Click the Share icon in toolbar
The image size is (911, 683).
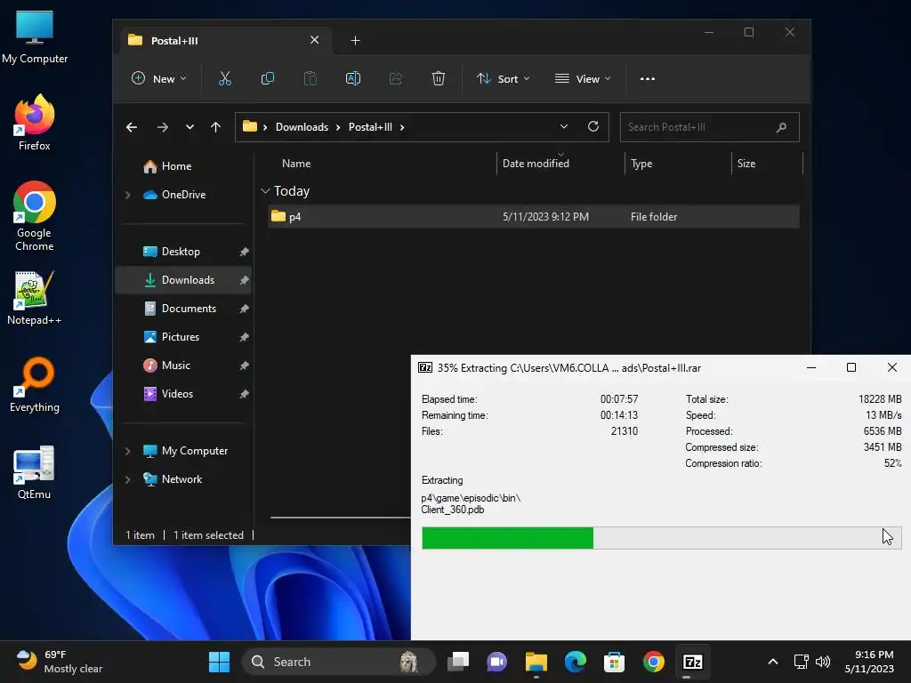coord(396,79)
